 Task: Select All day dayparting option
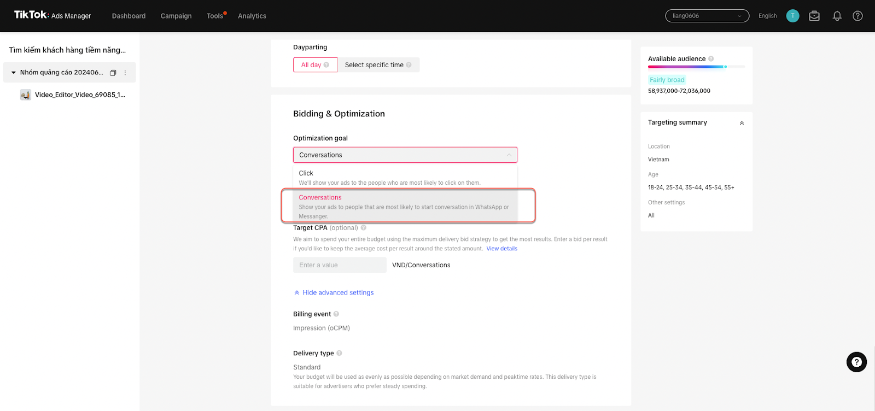(315, 65)
